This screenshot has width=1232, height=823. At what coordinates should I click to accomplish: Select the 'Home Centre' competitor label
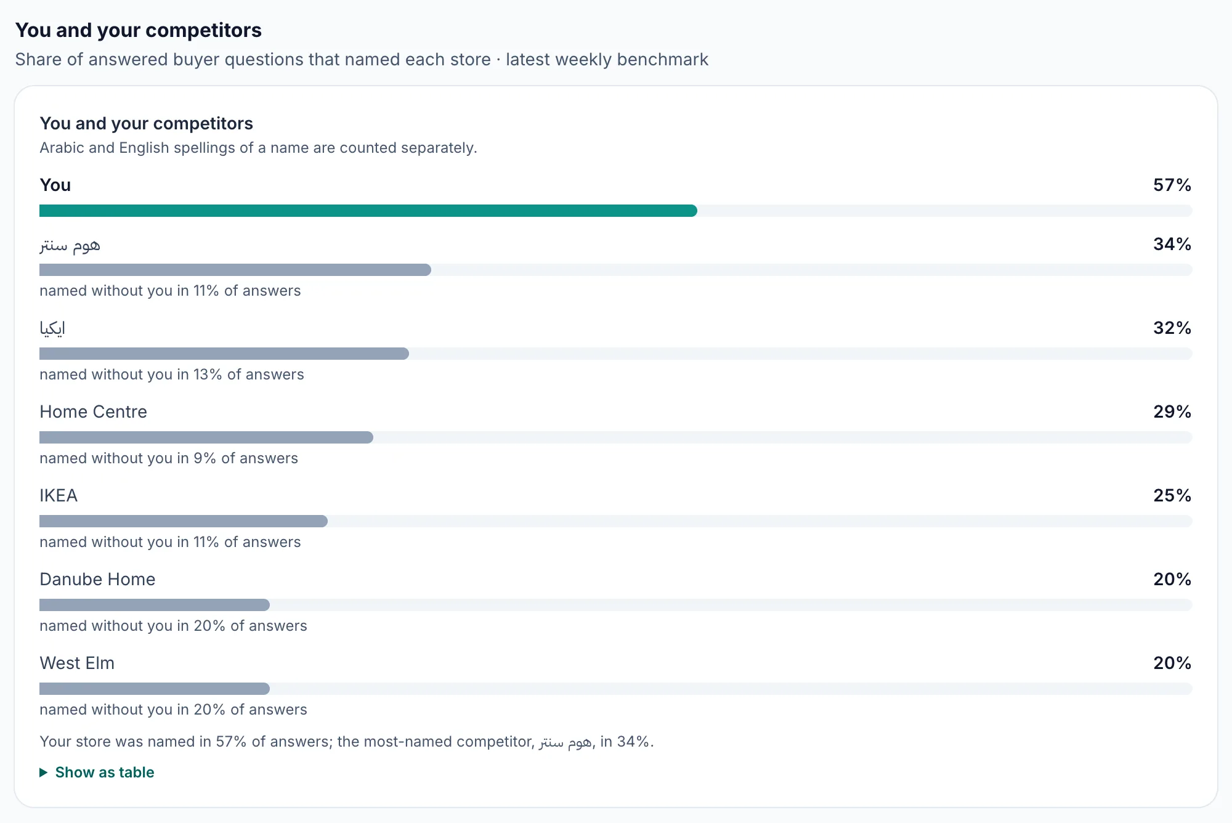[x=94, y=411]
